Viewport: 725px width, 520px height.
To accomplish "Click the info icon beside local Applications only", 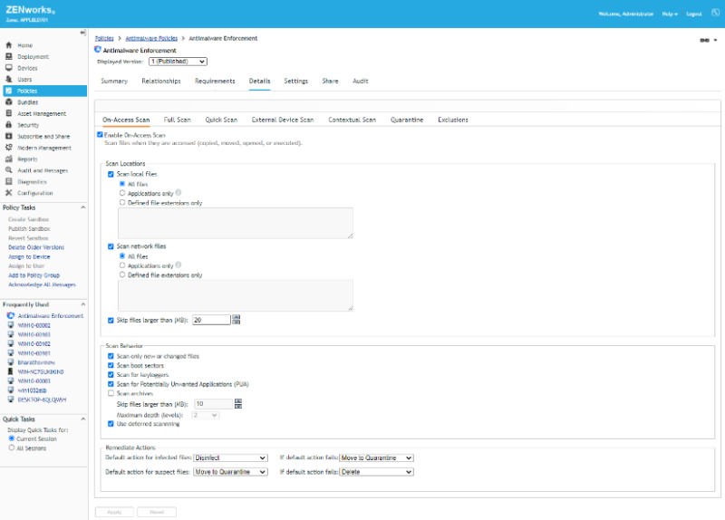I will 179,193.
